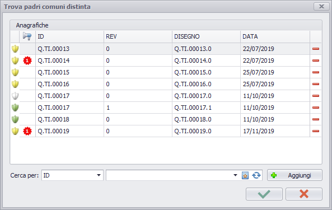Click red badge icon on Q.TI.00019
Viewport: 332px width, 210px height.
27,131
